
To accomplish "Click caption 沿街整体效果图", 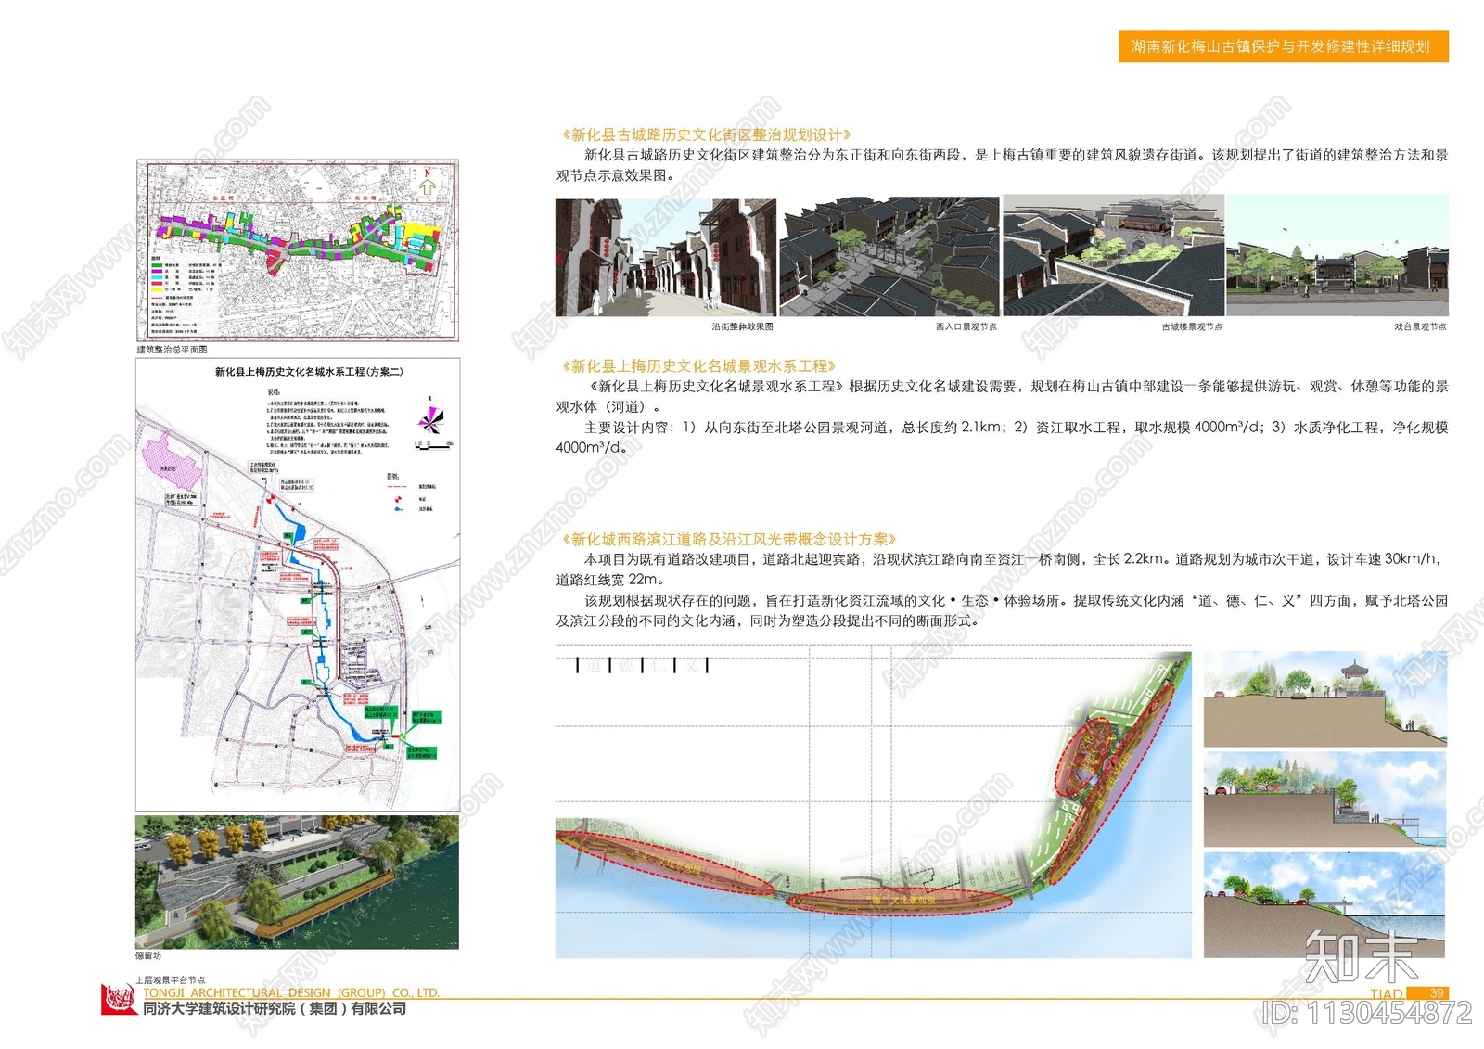I will pyautogui.click(x=742, y=326).
